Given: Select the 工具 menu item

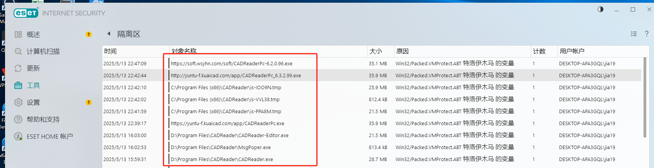Looking at the screenshot, I should [33, 85].
